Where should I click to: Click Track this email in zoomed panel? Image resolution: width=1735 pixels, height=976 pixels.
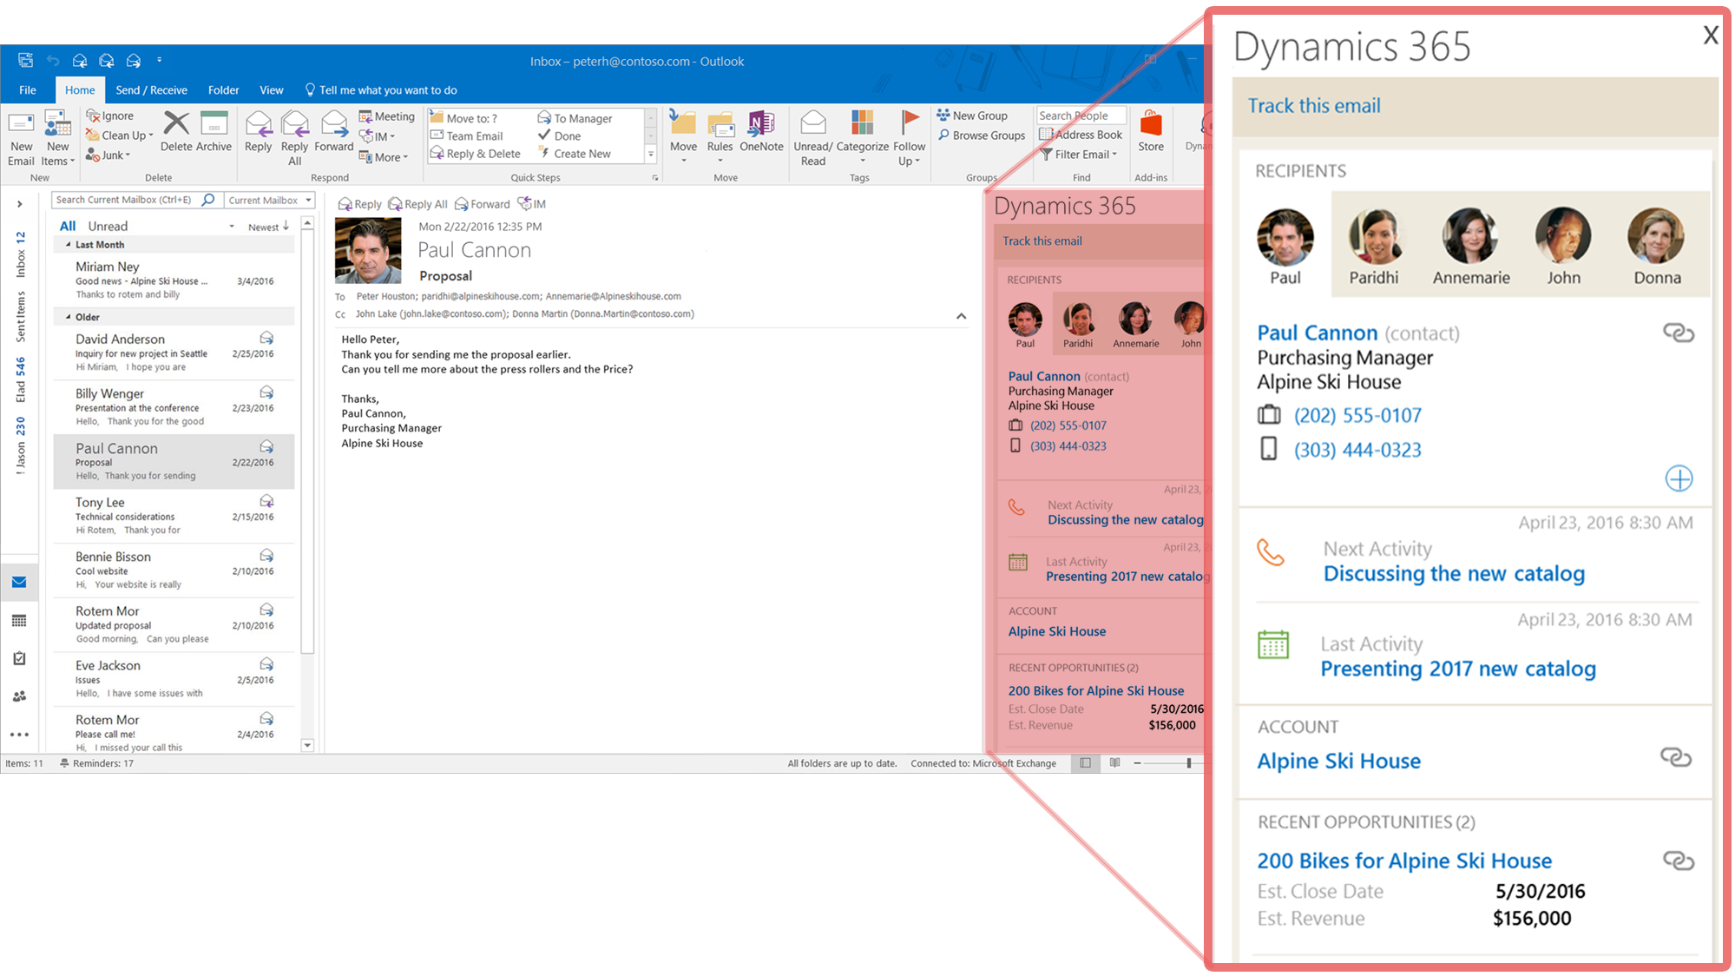coord(1313,106)
